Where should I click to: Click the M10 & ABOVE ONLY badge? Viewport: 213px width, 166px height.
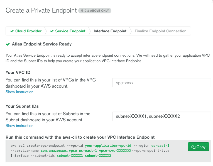(95, 11)
